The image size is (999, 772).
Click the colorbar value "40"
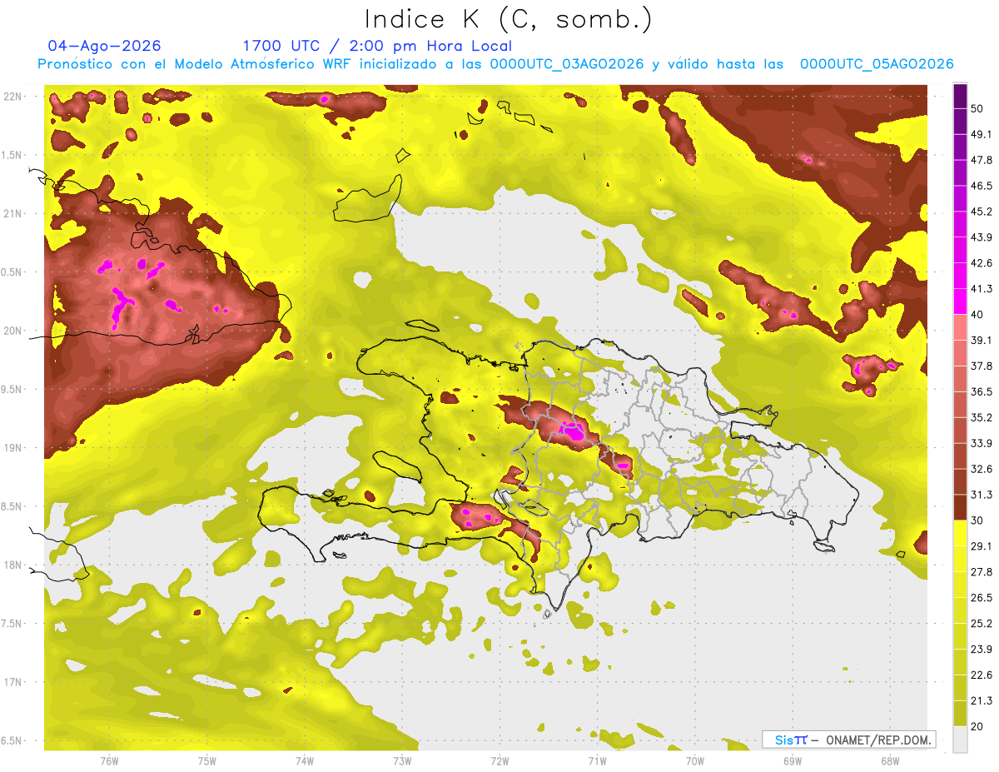click(977, 315)
